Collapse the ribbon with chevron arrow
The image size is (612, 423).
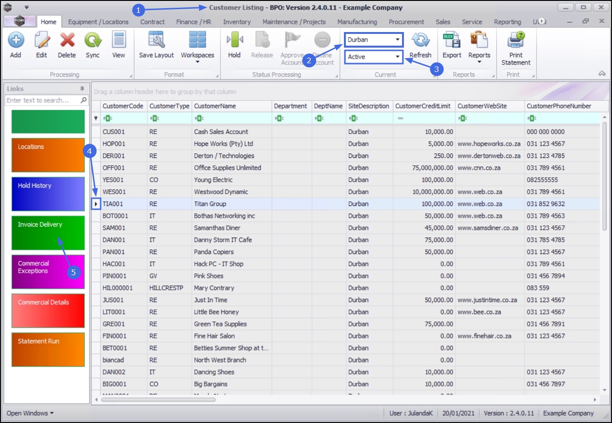[602, 74]
